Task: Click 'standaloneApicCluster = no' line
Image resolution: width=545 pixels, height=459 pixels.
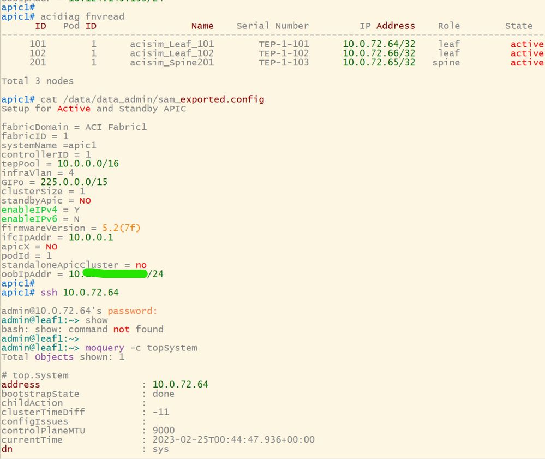Action: (x=74, y=265)
